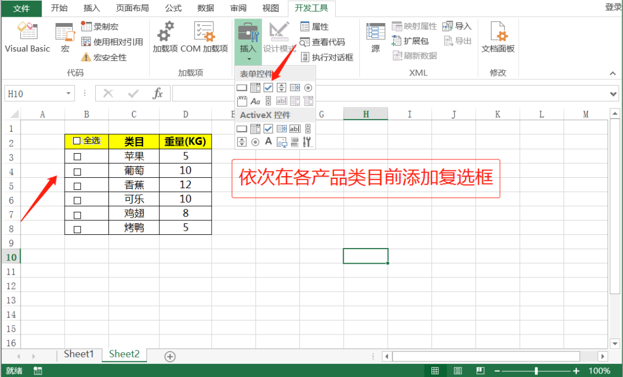Click the 源 XML source icon

[376, 39]
